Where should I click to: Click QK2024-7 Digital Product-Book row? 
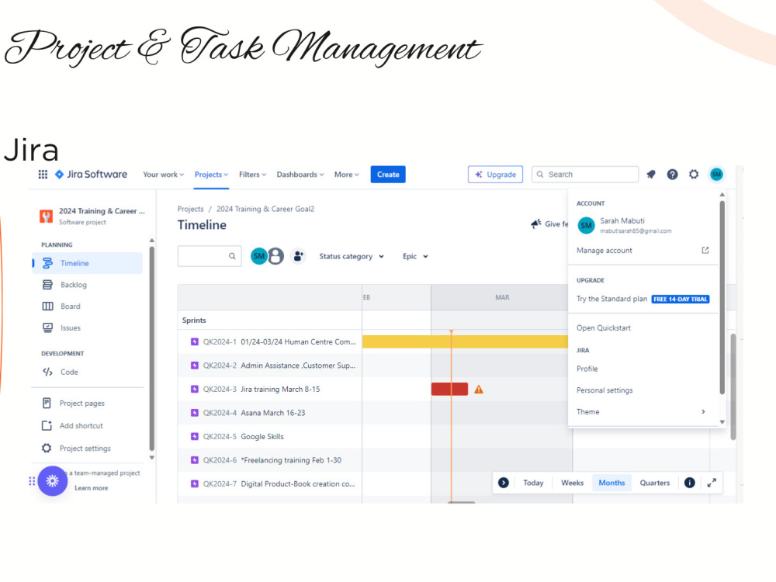click(269, 484)
